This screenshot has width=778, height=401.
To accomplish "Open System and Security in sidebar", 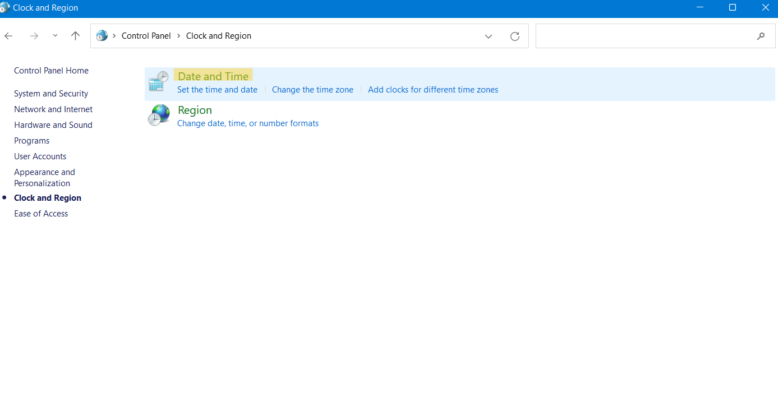I will (x=51, y=94).
